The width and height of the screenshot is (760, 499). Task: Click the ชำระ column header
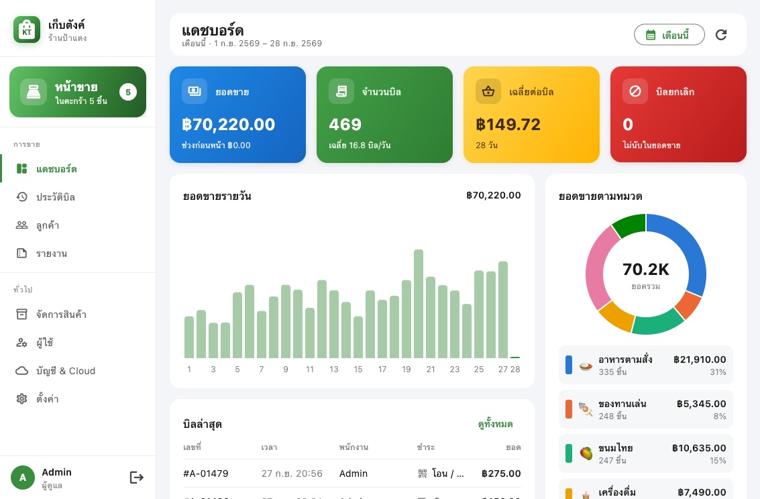(425, 447)
